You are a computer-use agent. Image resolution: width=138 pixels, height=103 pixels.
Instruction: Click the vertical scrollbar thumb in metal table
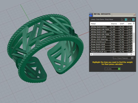(x=134, y=38)
